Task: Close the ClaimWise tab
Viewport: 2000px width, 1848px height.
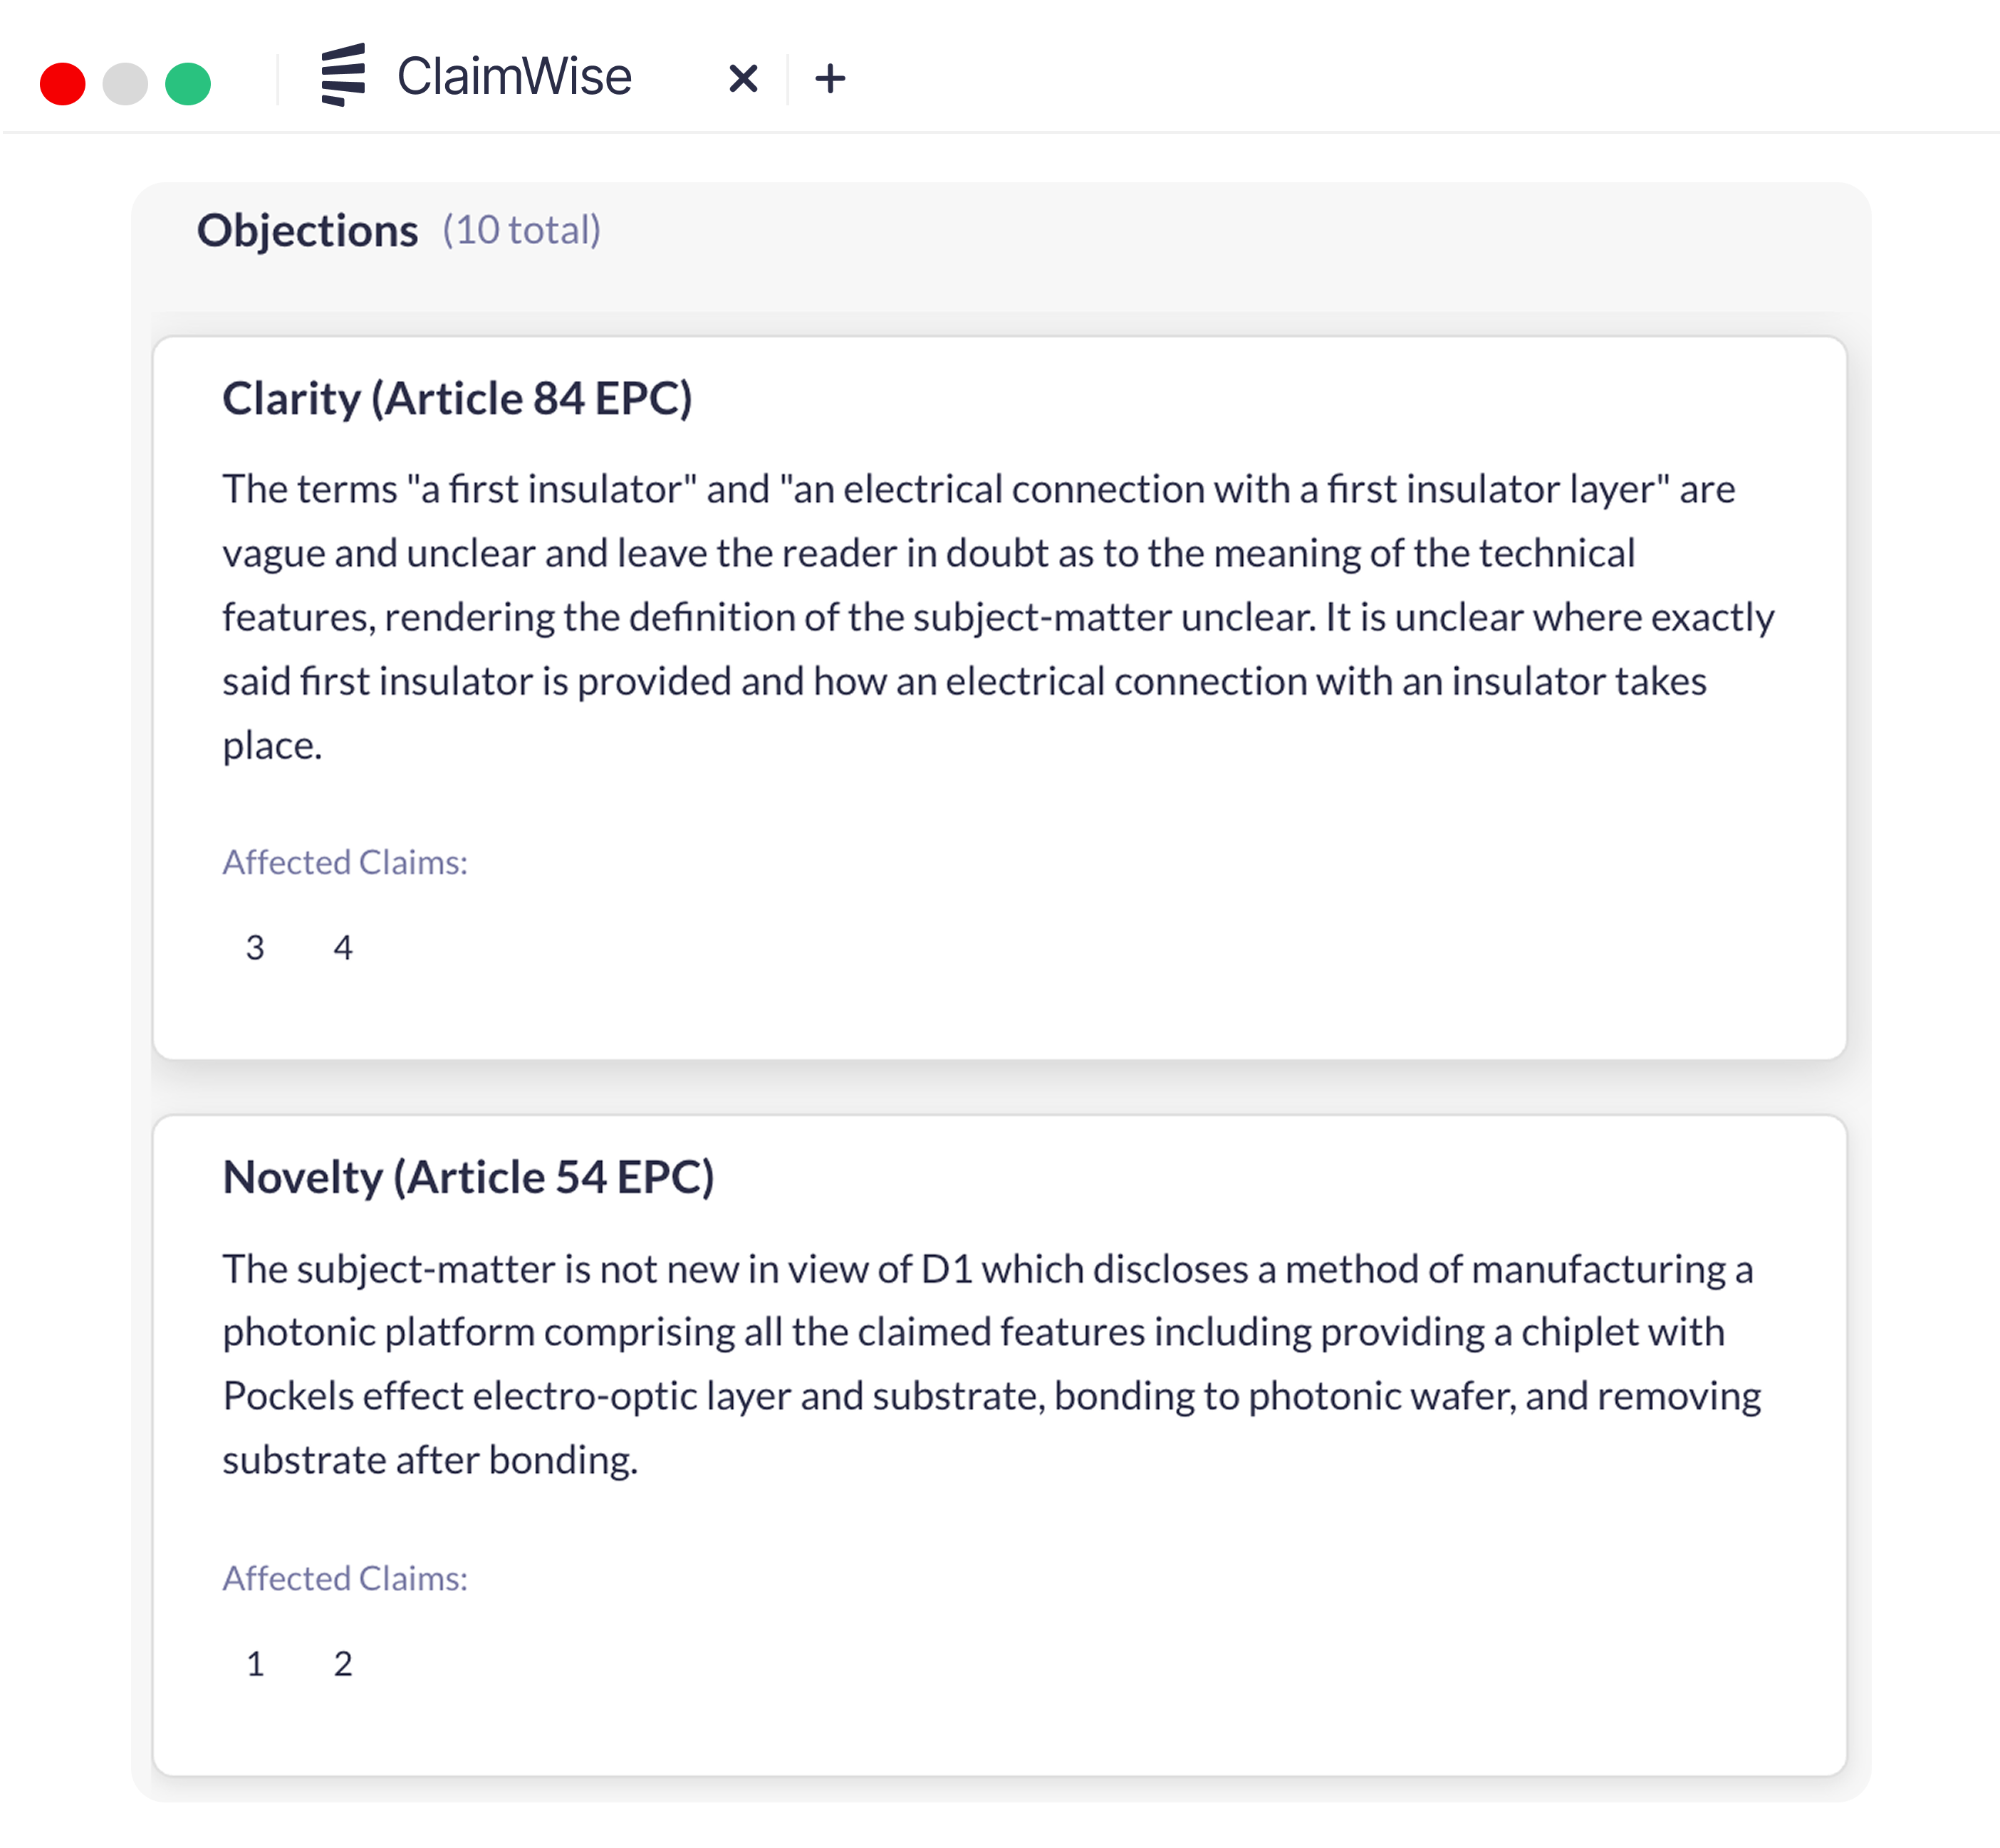Action: coord(742,78)
